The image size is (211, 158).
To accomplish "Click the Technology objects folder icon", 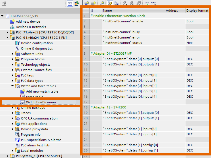I will point(17,65).
